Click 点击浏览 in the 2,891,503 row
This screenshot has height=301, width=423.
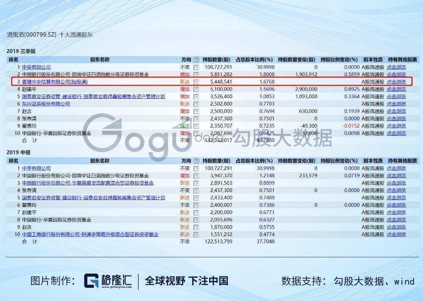(396, 183)
